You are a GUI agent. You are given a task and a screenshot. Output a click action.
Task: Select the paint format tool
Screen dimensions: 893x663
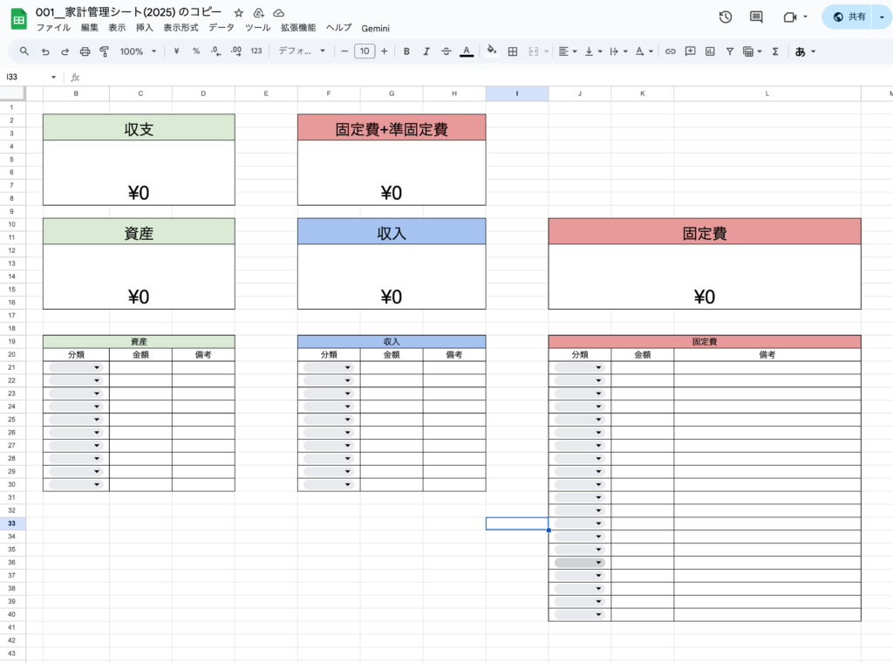[105, 51]
